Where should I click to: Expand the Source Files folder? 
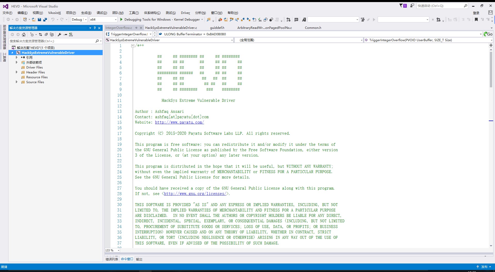pyautogui.click(x=16, y=82)
